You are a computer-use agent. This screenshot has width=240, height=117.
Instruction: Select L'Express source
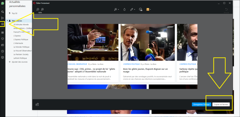pyautogui.click(x=17, y=36)
